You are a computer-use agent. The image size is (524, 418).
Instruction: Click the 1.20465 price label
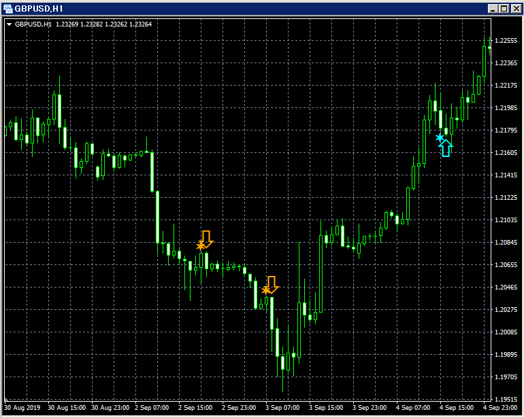[x=506, y=287]
